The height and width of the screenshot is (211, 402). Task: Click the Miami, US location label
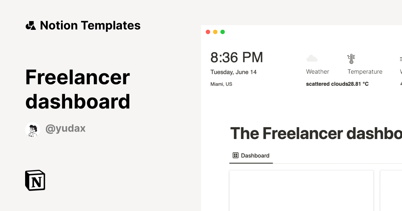tap(221, 84)
